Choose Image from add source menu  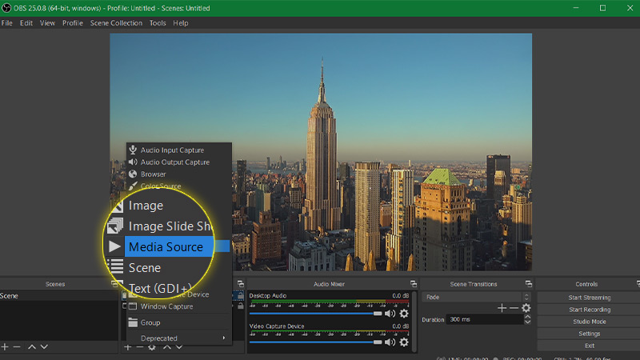point(146,206)
